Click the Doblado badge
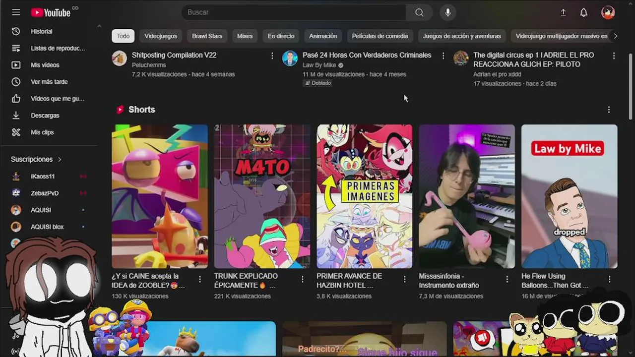This screenshot has height=357, width=635. pyautogui.click(x=317, y=83)
